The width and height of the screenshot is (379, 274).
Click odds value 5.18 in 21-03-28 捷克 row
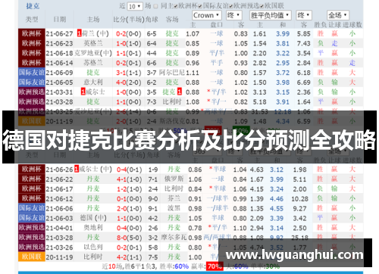tap(260, 102)
